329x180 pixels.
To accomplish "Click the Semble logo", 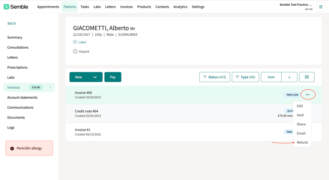I will click(x=16, y=7).
